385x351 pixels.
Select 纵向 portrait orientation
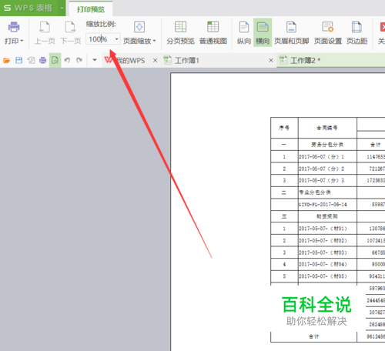(244, 33)
